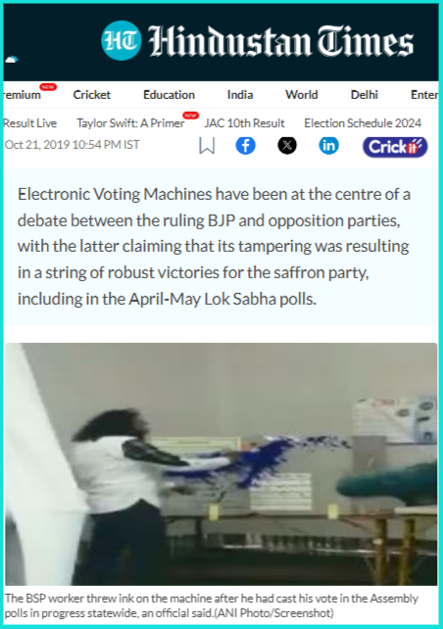Bookmark this article with the bookmark icon
The height and width of the screenshot is (629, 443).
(207, 146)
